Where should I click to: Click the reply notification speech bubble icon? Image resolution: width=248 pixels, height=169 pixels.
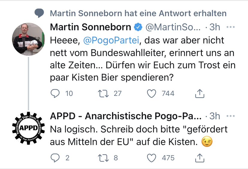pos(39,13)
